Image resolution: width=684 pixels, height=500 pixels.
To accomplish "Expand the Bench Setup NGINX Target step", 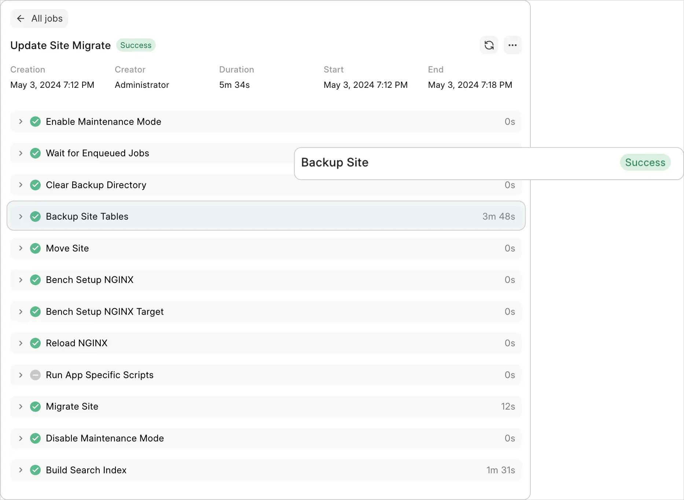I will click(21, 311).
